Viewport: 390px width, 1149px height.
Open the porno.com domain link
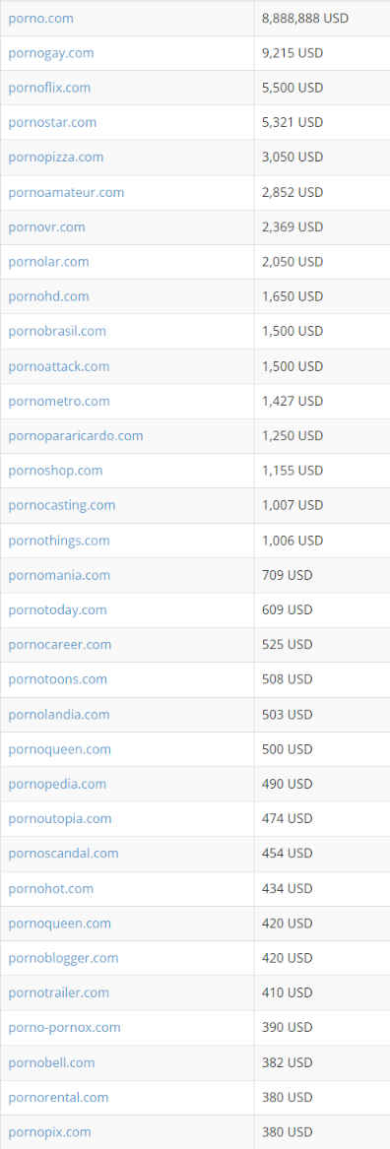pyautogui.click(x=41, y=19)
